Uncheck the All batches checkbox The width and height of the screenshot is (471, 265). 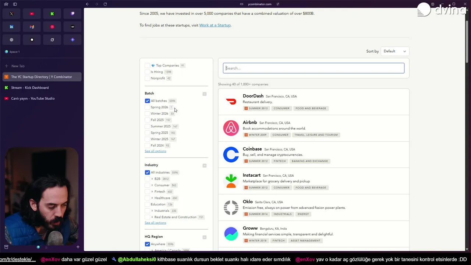point(147,101)
